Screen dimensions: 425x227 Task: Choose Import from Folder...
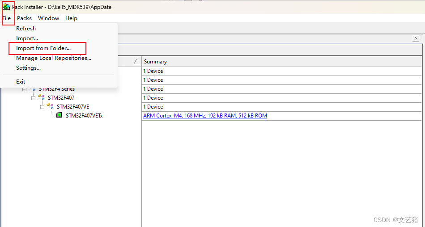43,48
